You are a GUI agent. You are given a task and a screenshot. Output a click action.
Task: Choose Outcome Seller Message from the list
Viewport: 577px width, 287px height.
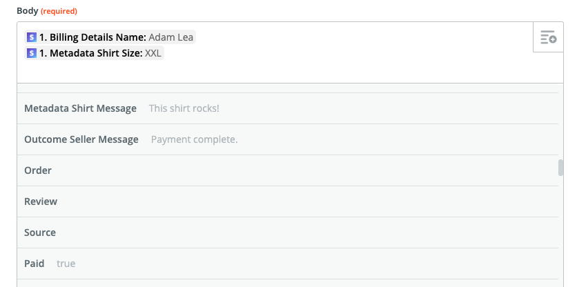click(x=81, y=139)
